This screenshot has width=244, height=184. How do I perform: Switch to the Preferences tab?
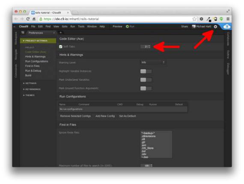(36, 33)
